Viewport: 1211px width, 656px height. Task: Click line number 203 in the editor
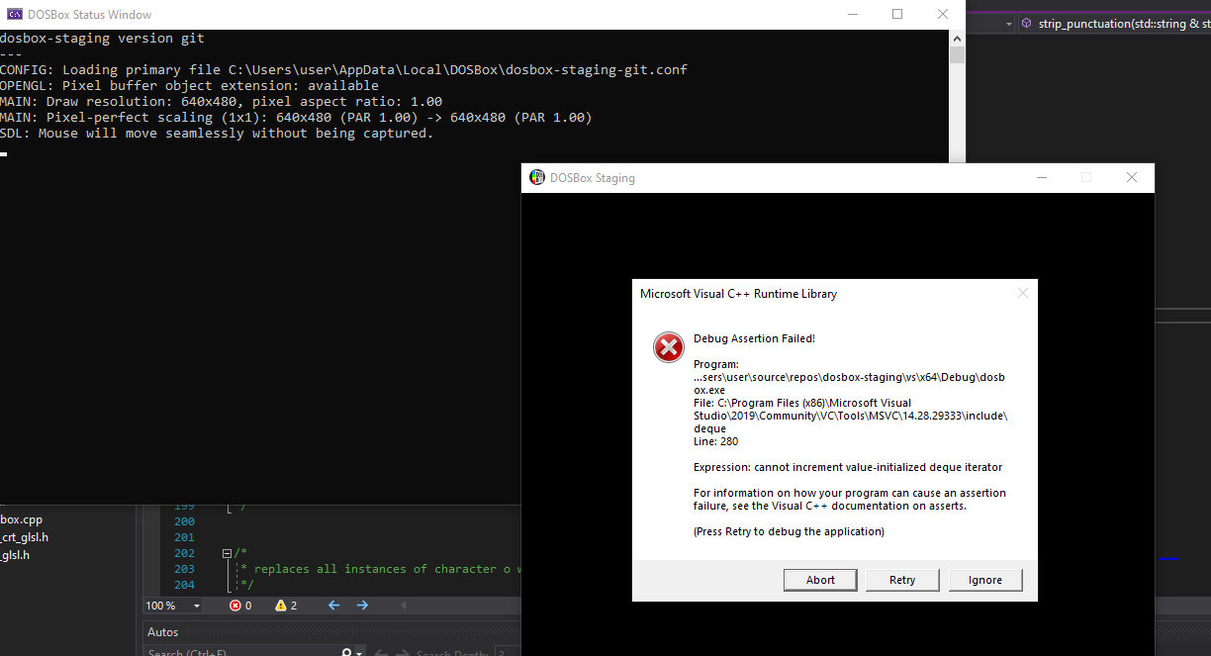(x=184, y=569)
